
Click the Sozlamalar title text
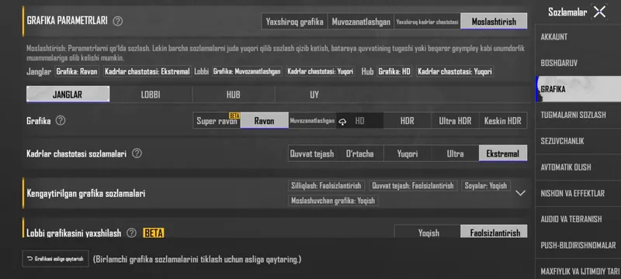coord(567,12)
